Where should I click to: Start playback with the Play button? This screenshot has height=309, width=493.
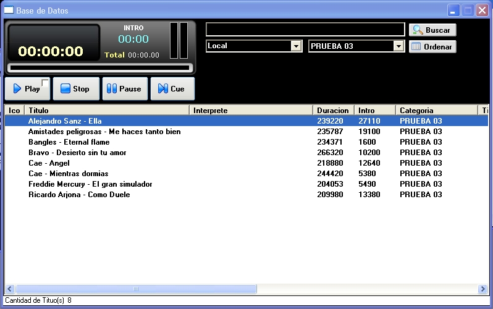pyautogui.click(x=27, y=89)
